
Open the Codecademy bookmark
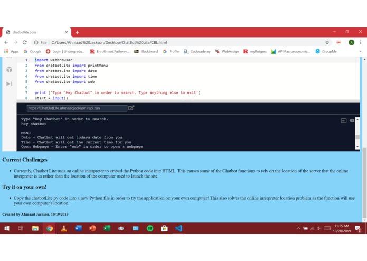click(197, 51)
